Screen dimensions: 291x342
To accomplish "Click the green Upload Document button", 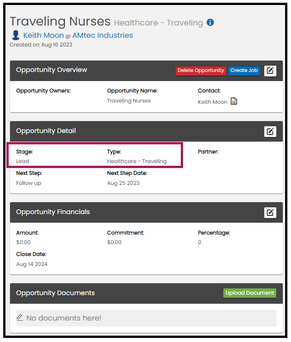I will pyautogui.click(x=250, y=293).
